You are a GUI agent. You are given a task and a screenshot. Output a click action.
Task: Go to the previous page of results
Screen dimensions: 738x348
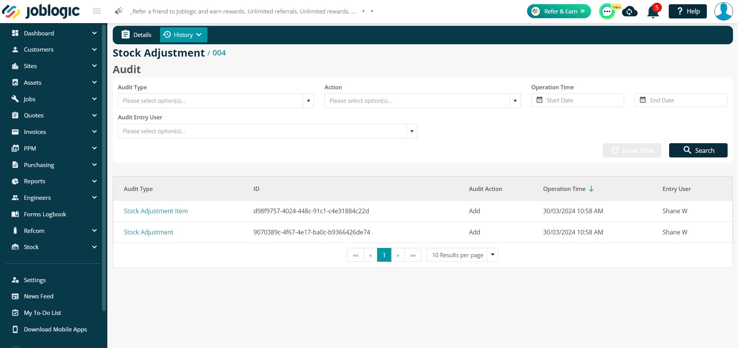[371, 255]
